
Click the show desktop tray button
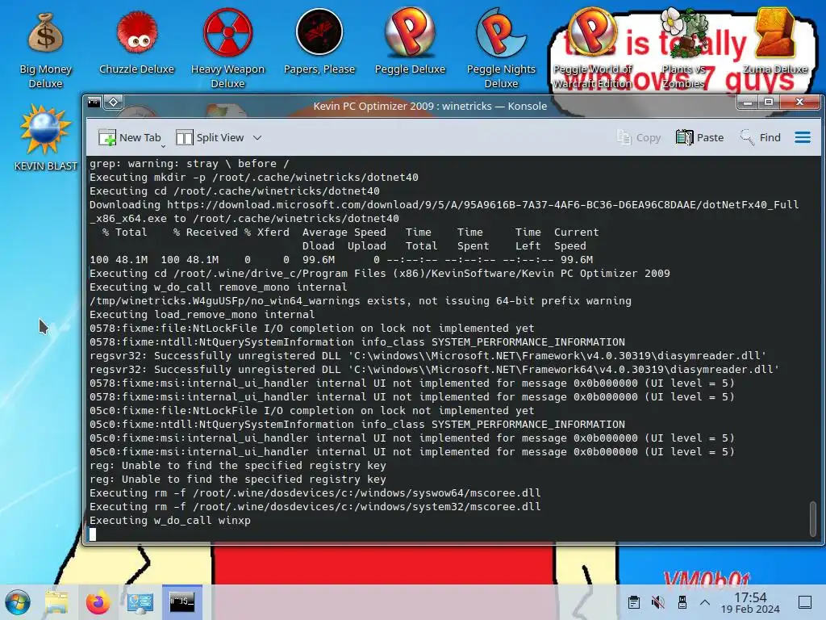click(x=805, y=602)
